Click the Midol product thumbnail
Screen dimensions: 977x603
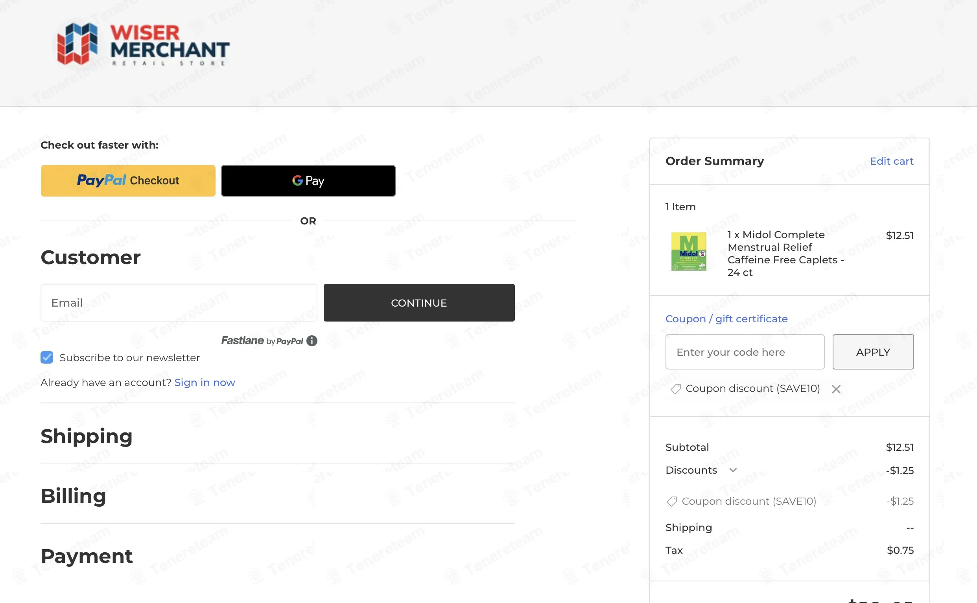[x=689, y=251]
